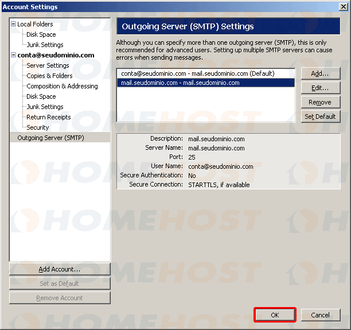Open Composition & Addressing page

[62, 86]
